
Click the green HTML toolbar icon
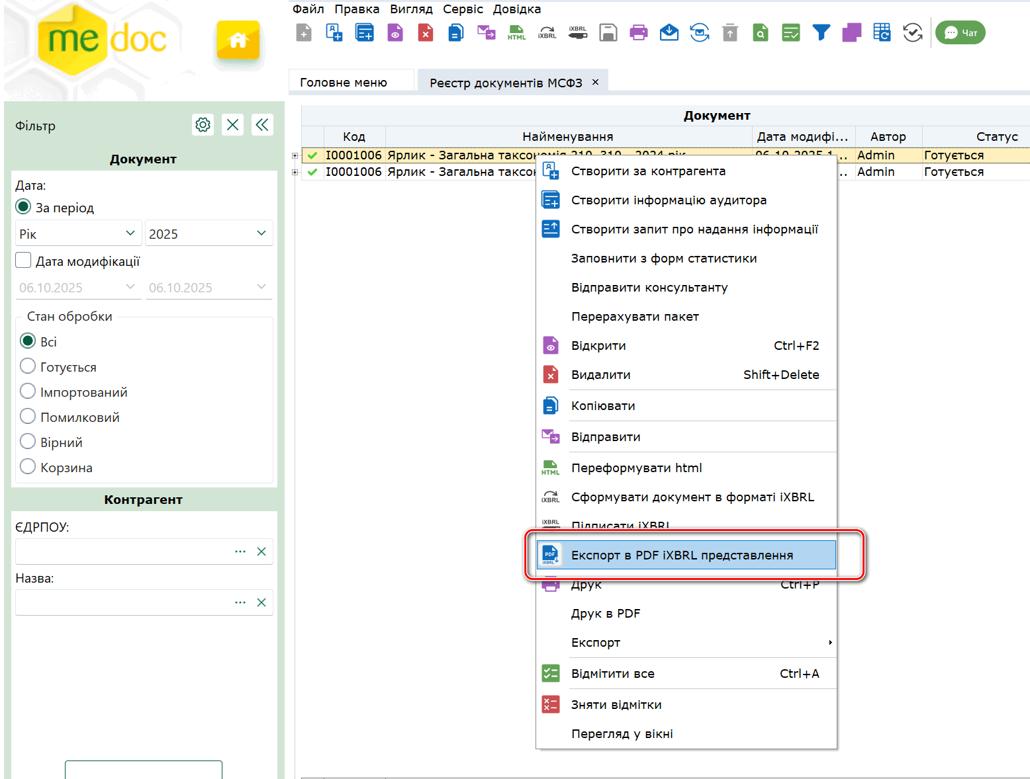tap(517, 32)
